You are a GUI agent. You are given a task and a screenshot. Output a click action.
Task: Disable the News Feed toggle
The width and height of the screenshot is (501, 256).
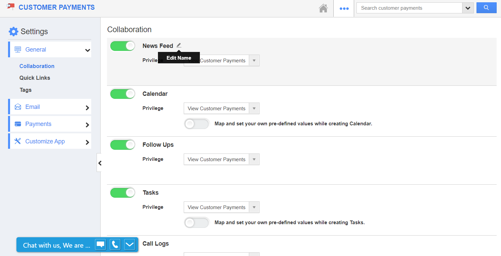tap(122, 46)
